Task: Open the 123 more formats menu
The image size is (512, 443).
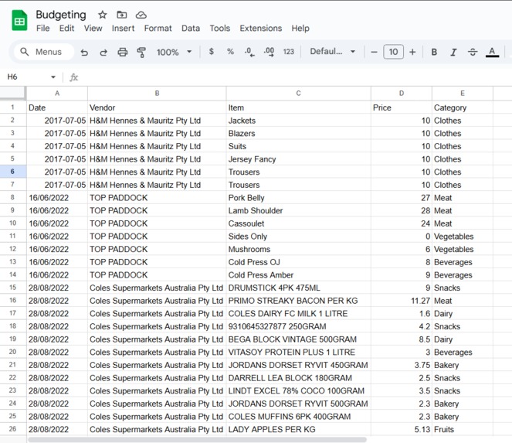Action: (x=288, y=52)
